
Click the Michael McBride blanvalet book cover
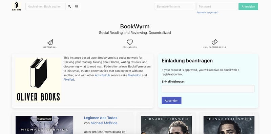pos(44,125)
